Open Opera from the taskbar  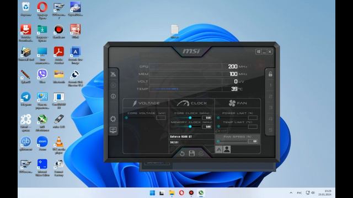pos(181,193)
